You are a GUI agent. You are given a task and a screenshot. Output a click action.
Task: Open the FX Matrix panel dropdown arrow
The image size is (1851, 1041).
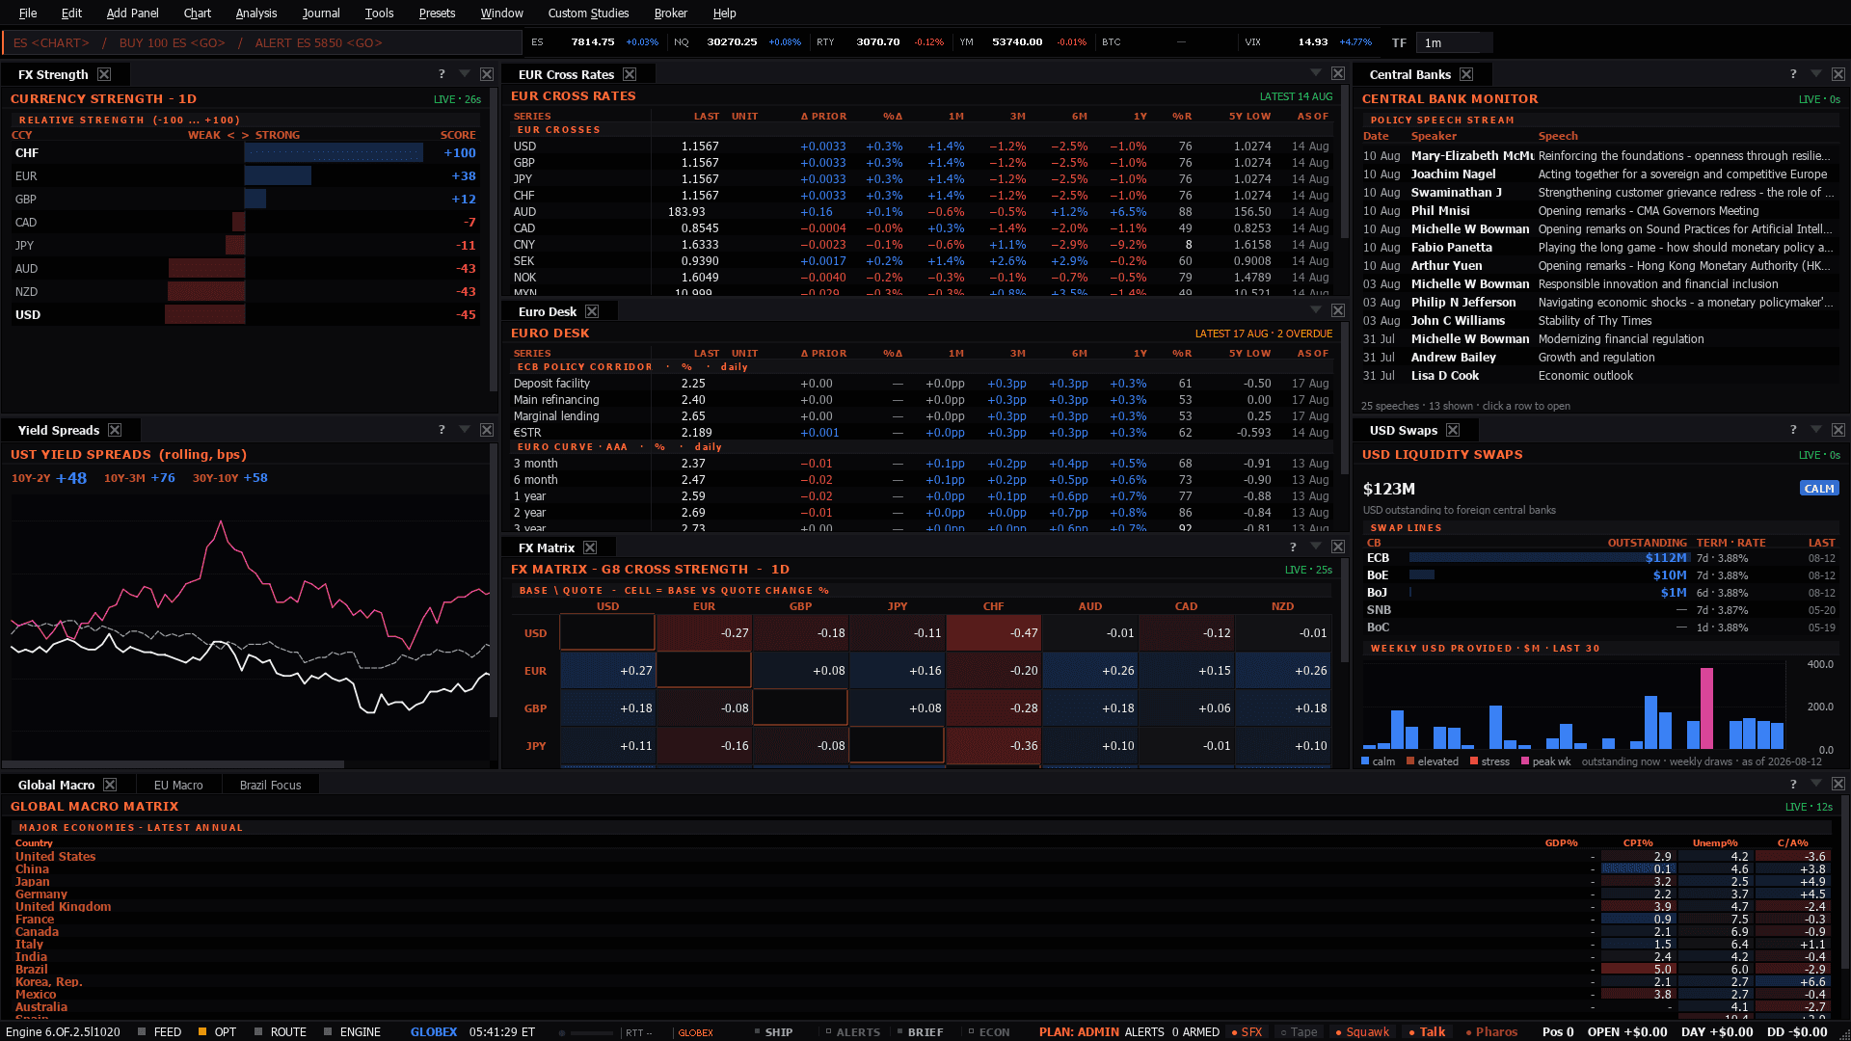(x=1316, y=547)
